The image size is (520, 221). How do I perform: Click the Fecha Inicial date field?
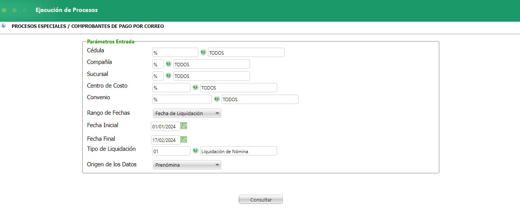165,126
